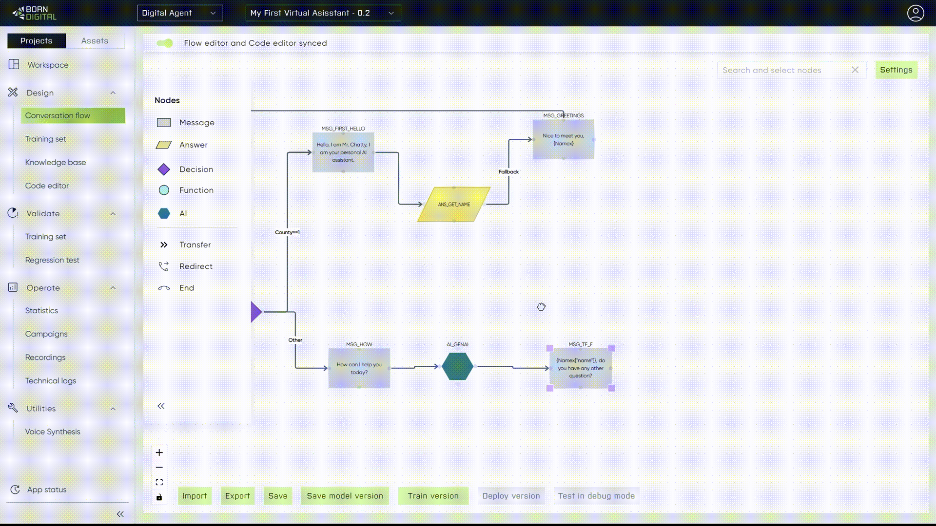Image resolution: width=936 pixels, height=526 pixels.
Task: Click the End call node icon
Action: click(164, 288)
